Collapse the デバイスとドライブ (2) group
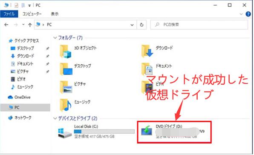 (55, 118)
